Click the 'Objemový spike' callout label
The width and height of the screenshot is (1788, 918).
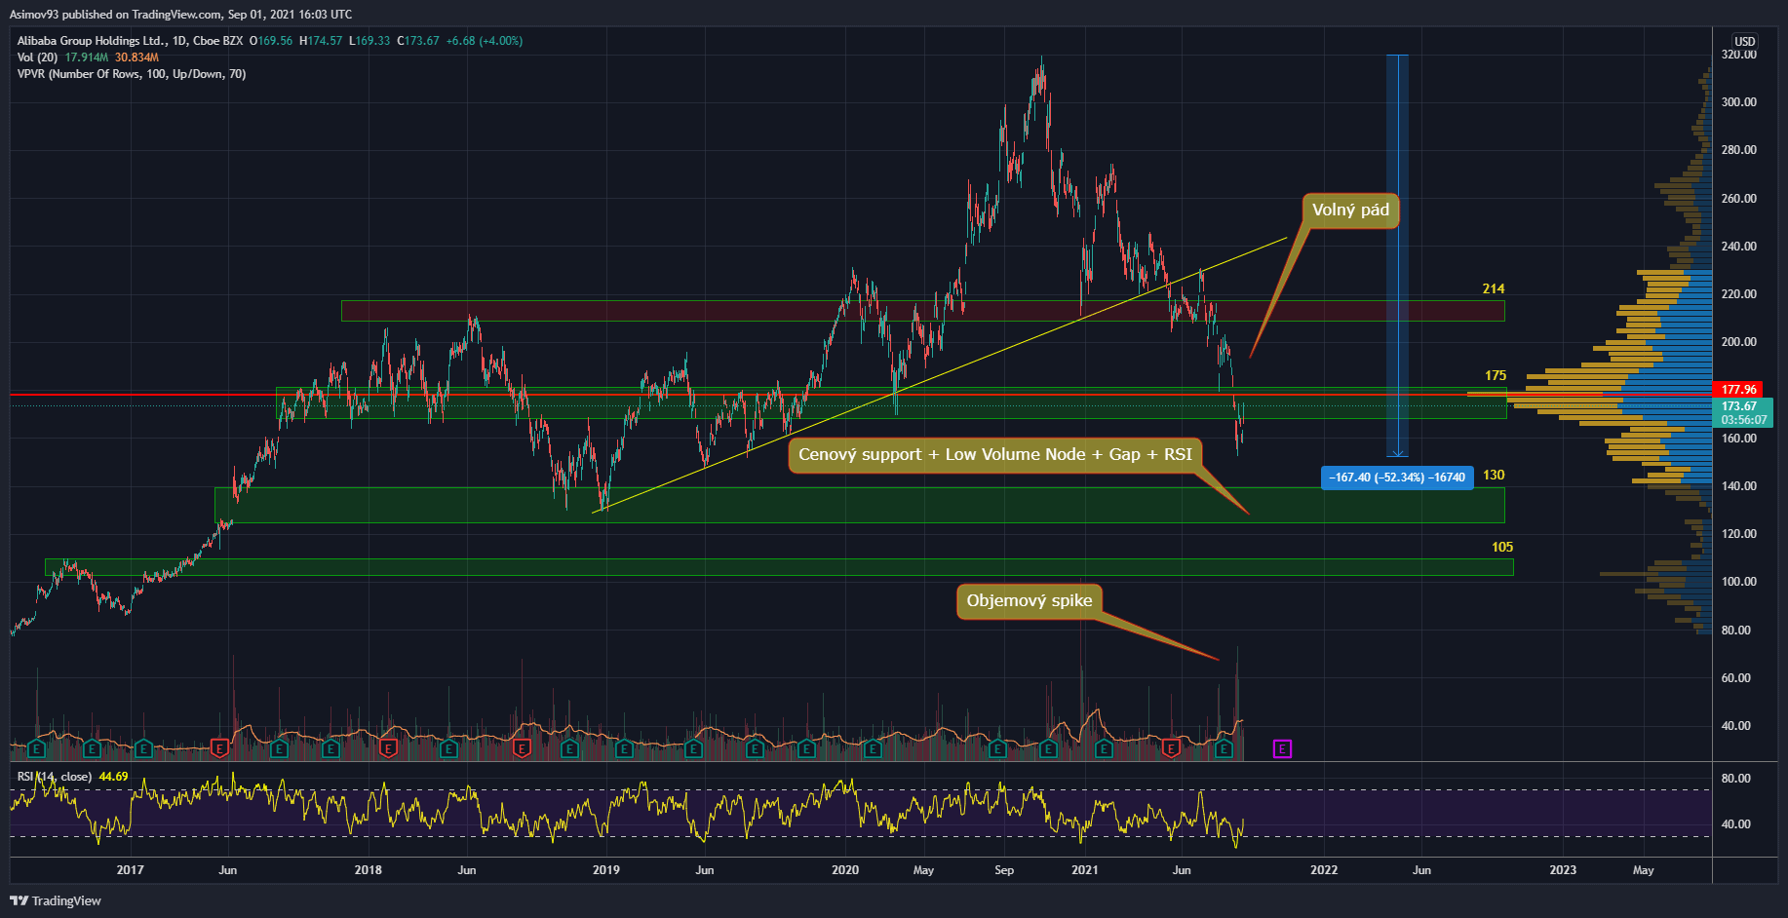1029,601
